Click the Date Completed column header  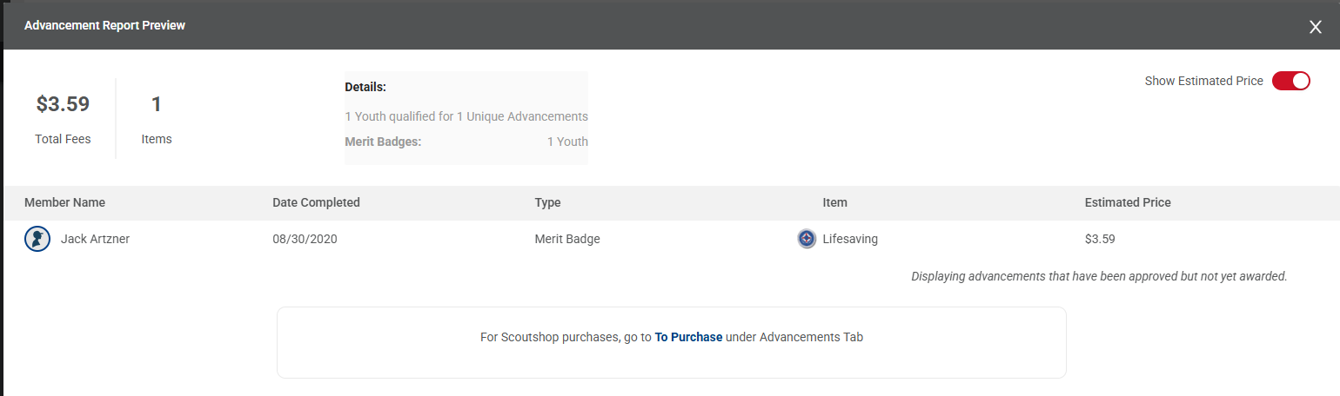(316, 202)
